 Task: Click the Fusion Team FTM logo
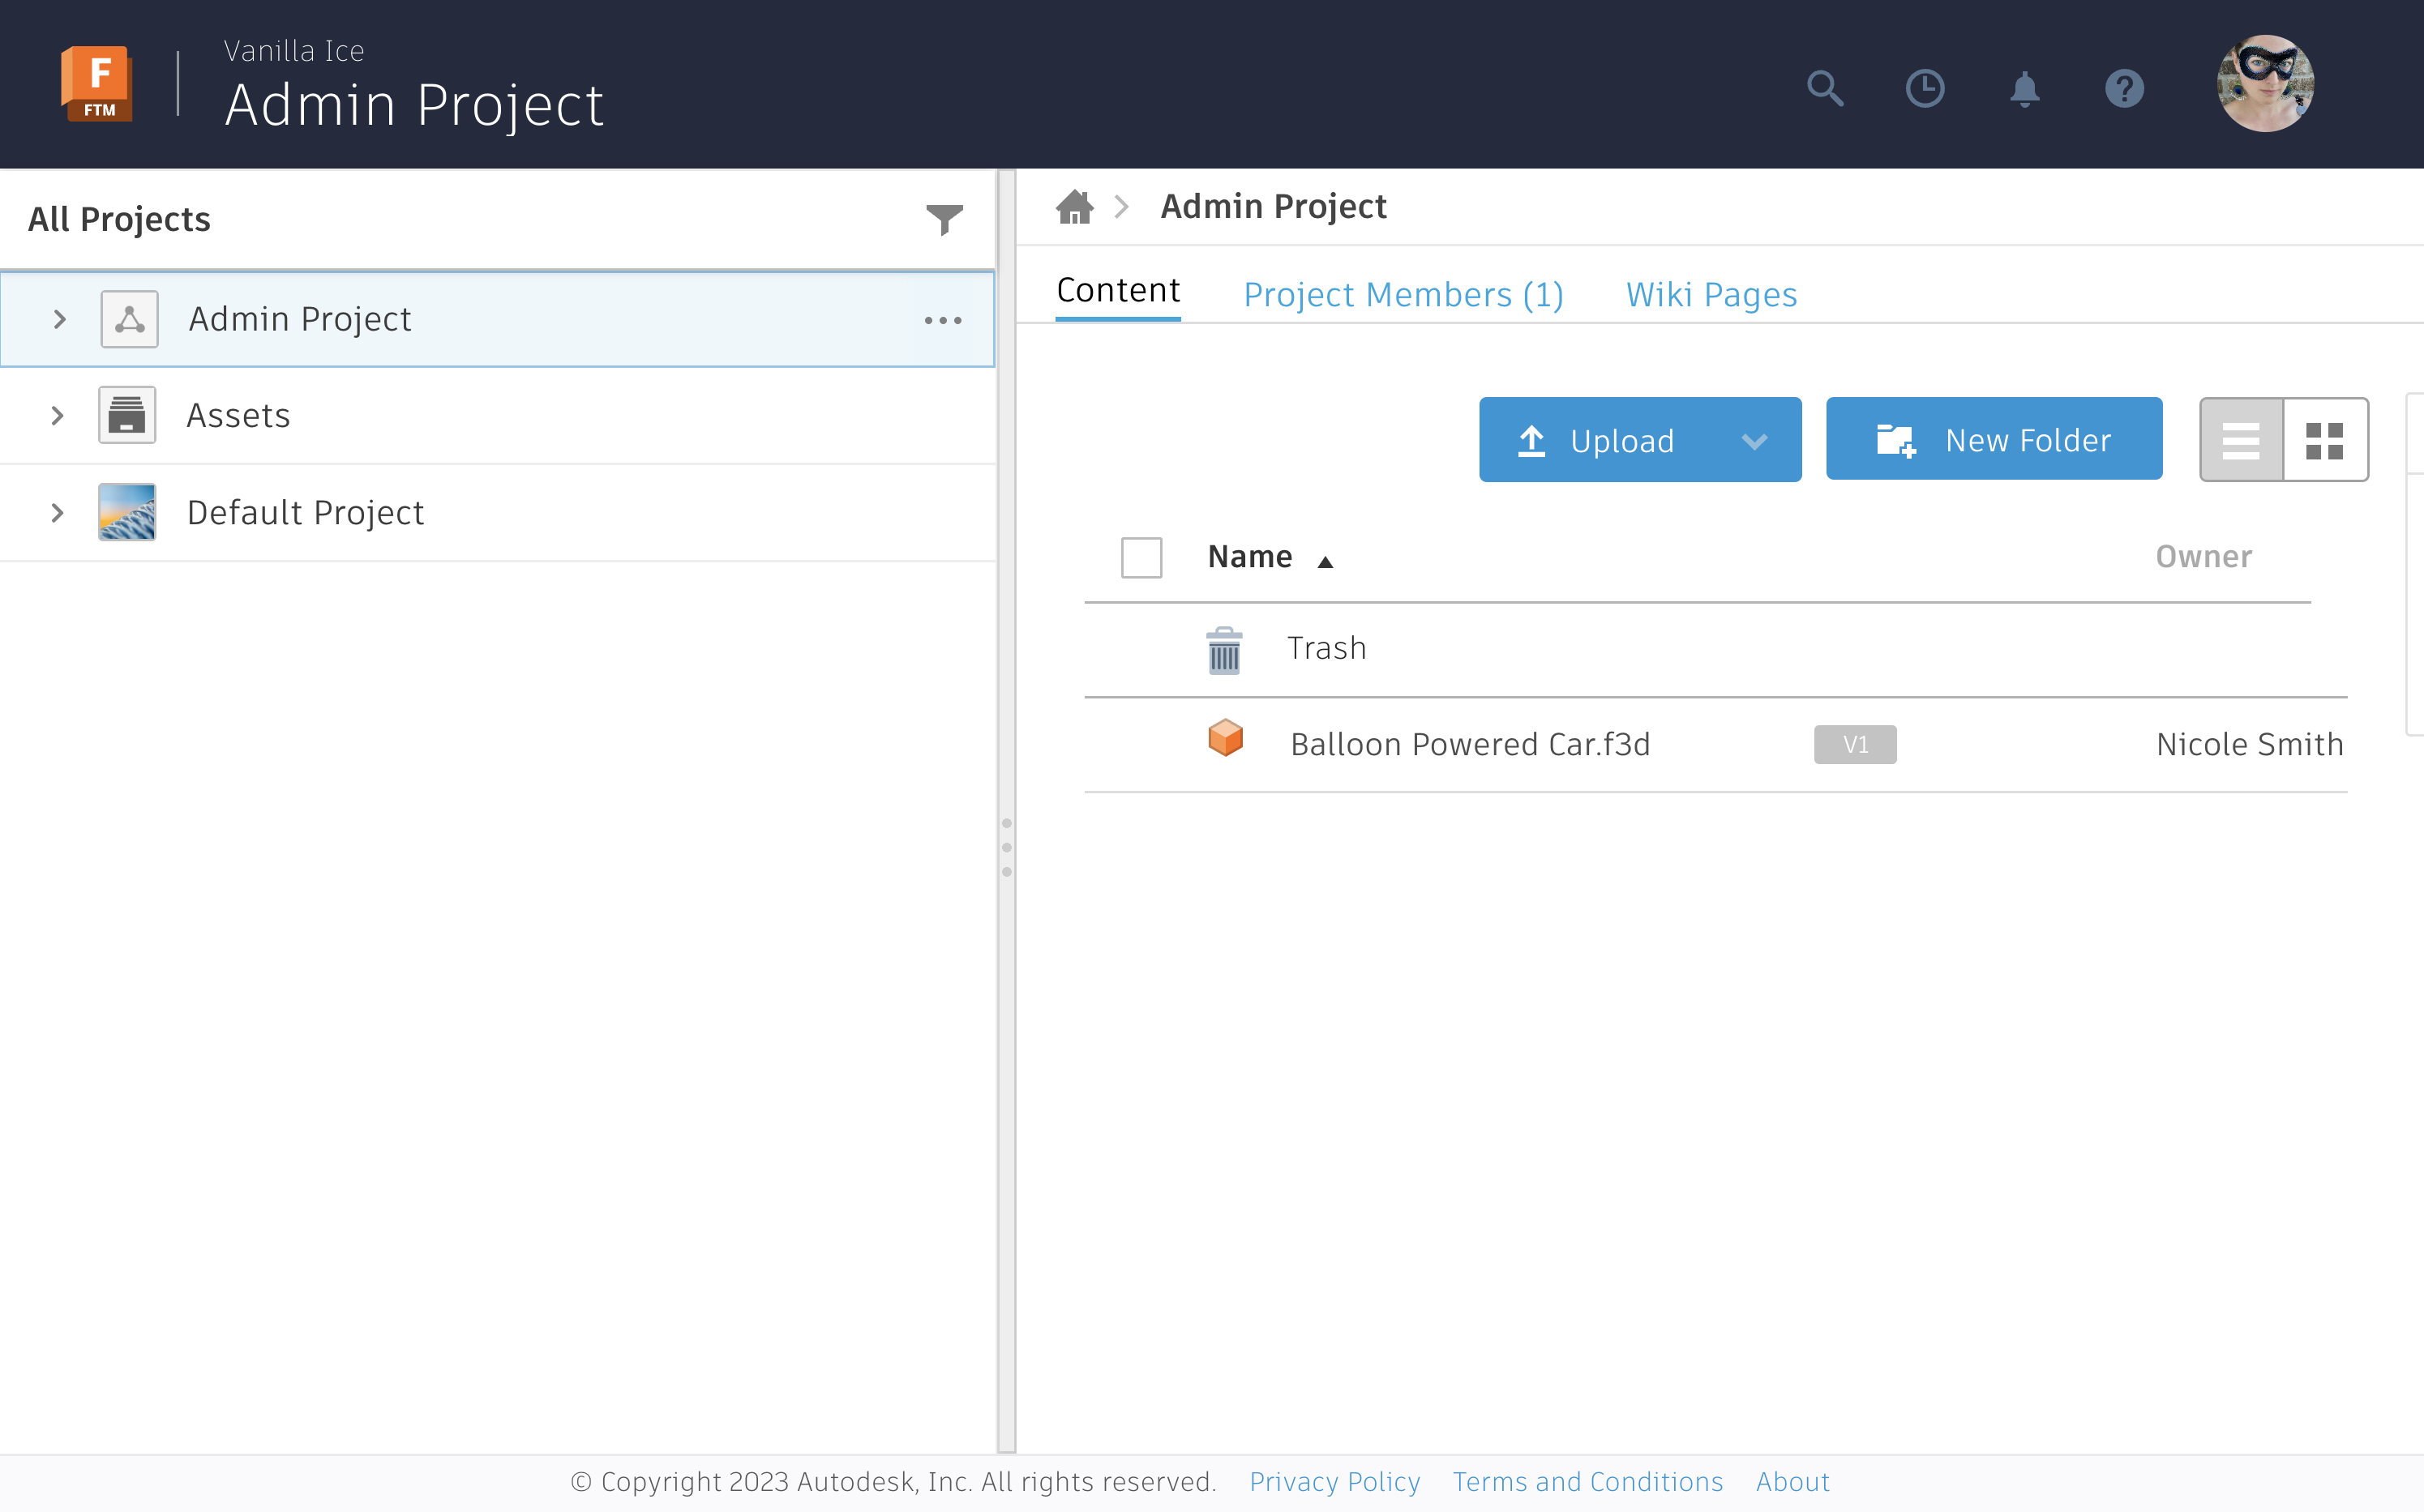(x=97, y=83)
